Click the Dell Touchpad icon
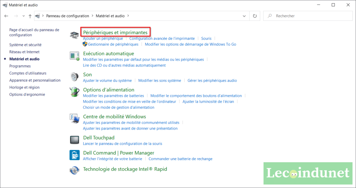356x188 pixels. (x=74, y=140)
